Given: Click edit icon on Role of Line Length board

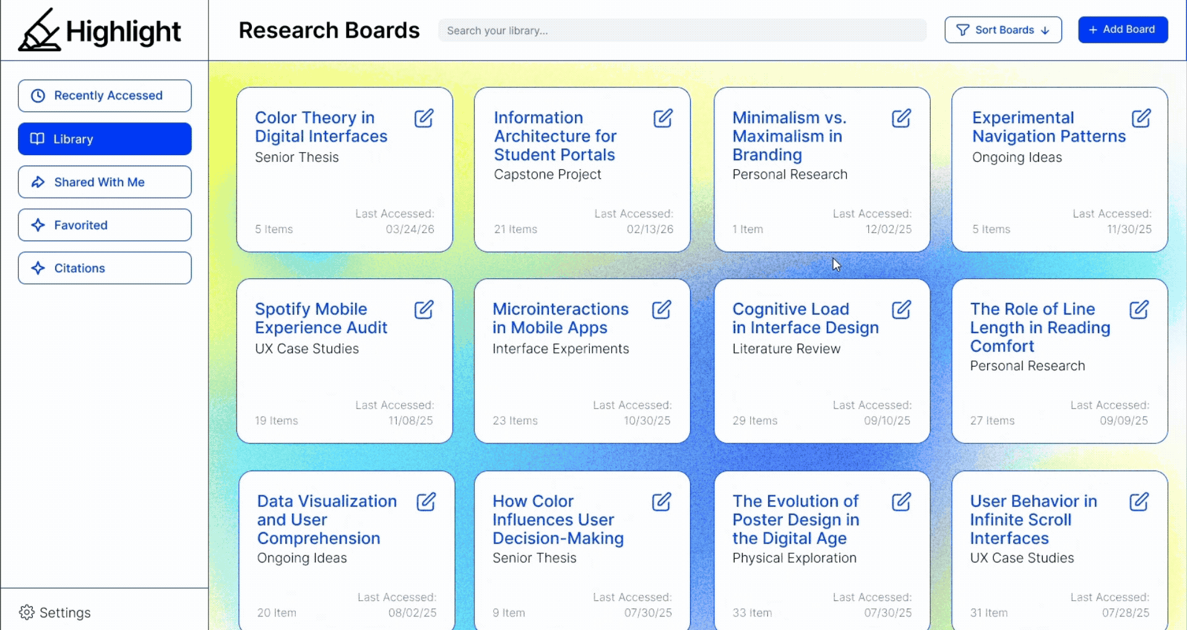Looking at the screenshot, I should (x=1139, y=309).
